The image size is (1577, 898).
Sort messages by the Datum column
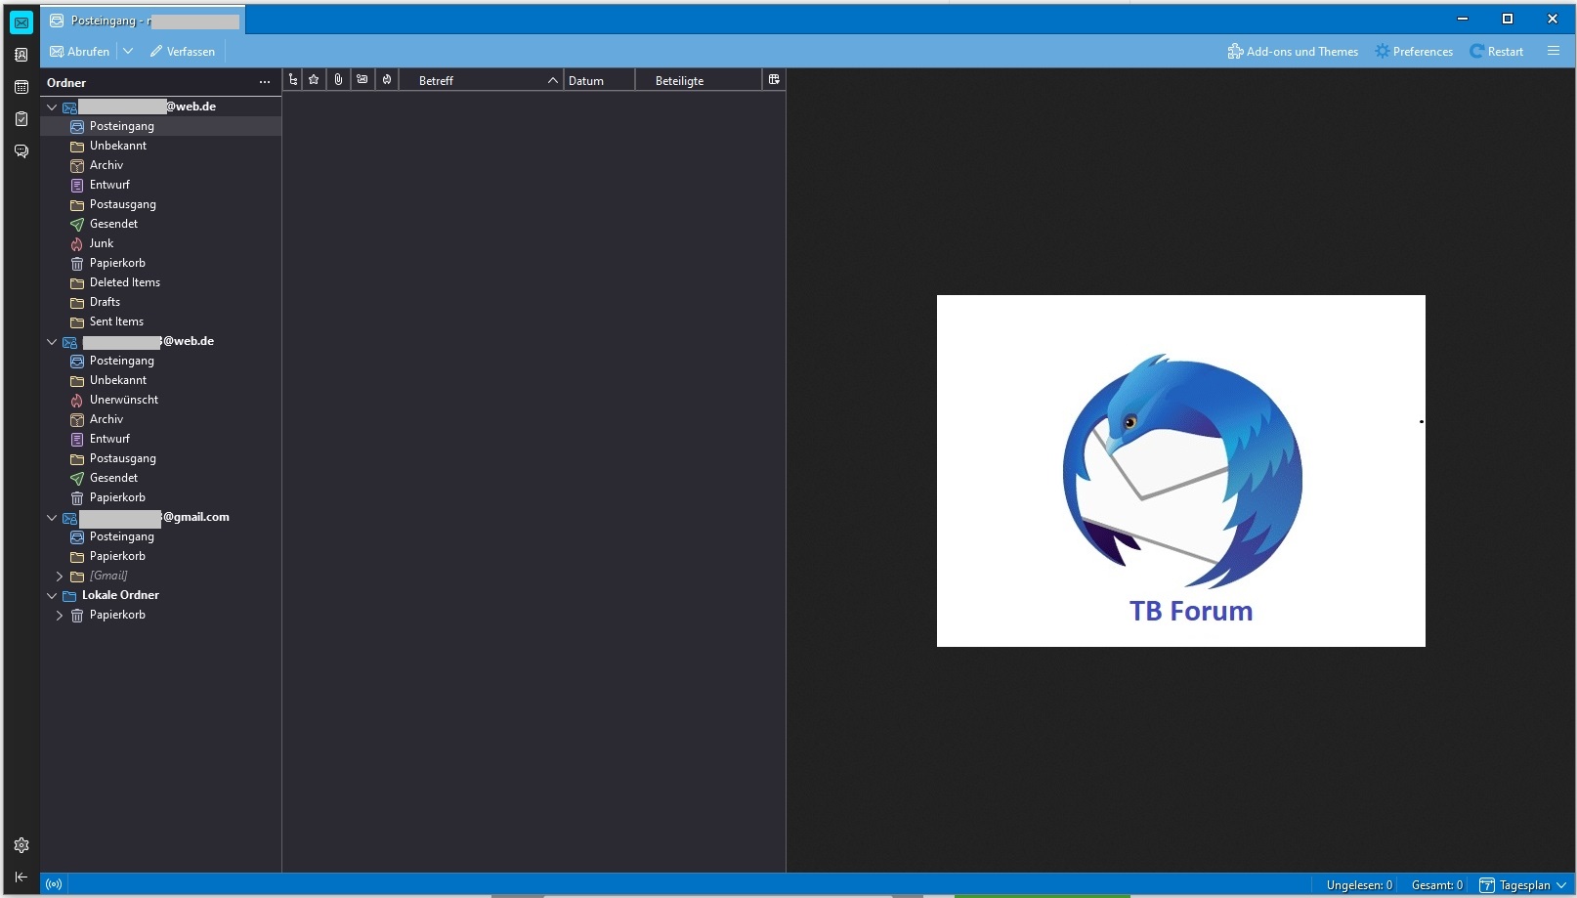tap(599, 80)
